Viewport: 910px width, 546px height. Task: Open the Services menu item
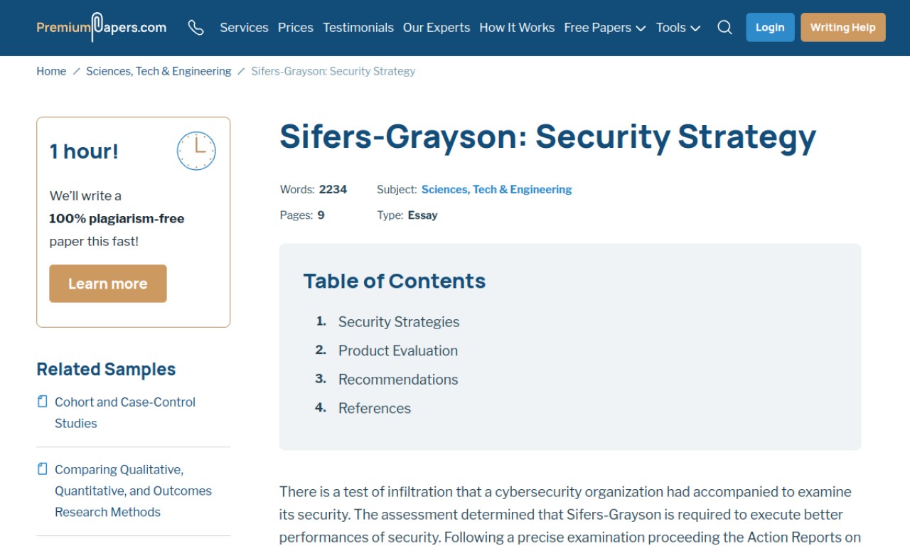click(x=244, y=28)
